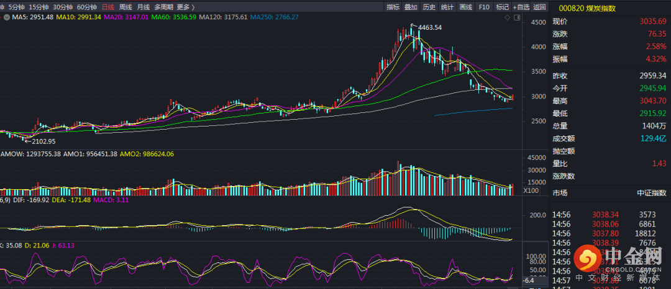This screenshot has width=671, height=289.
Task: Open the F10 company info
Action: (484, 7)
